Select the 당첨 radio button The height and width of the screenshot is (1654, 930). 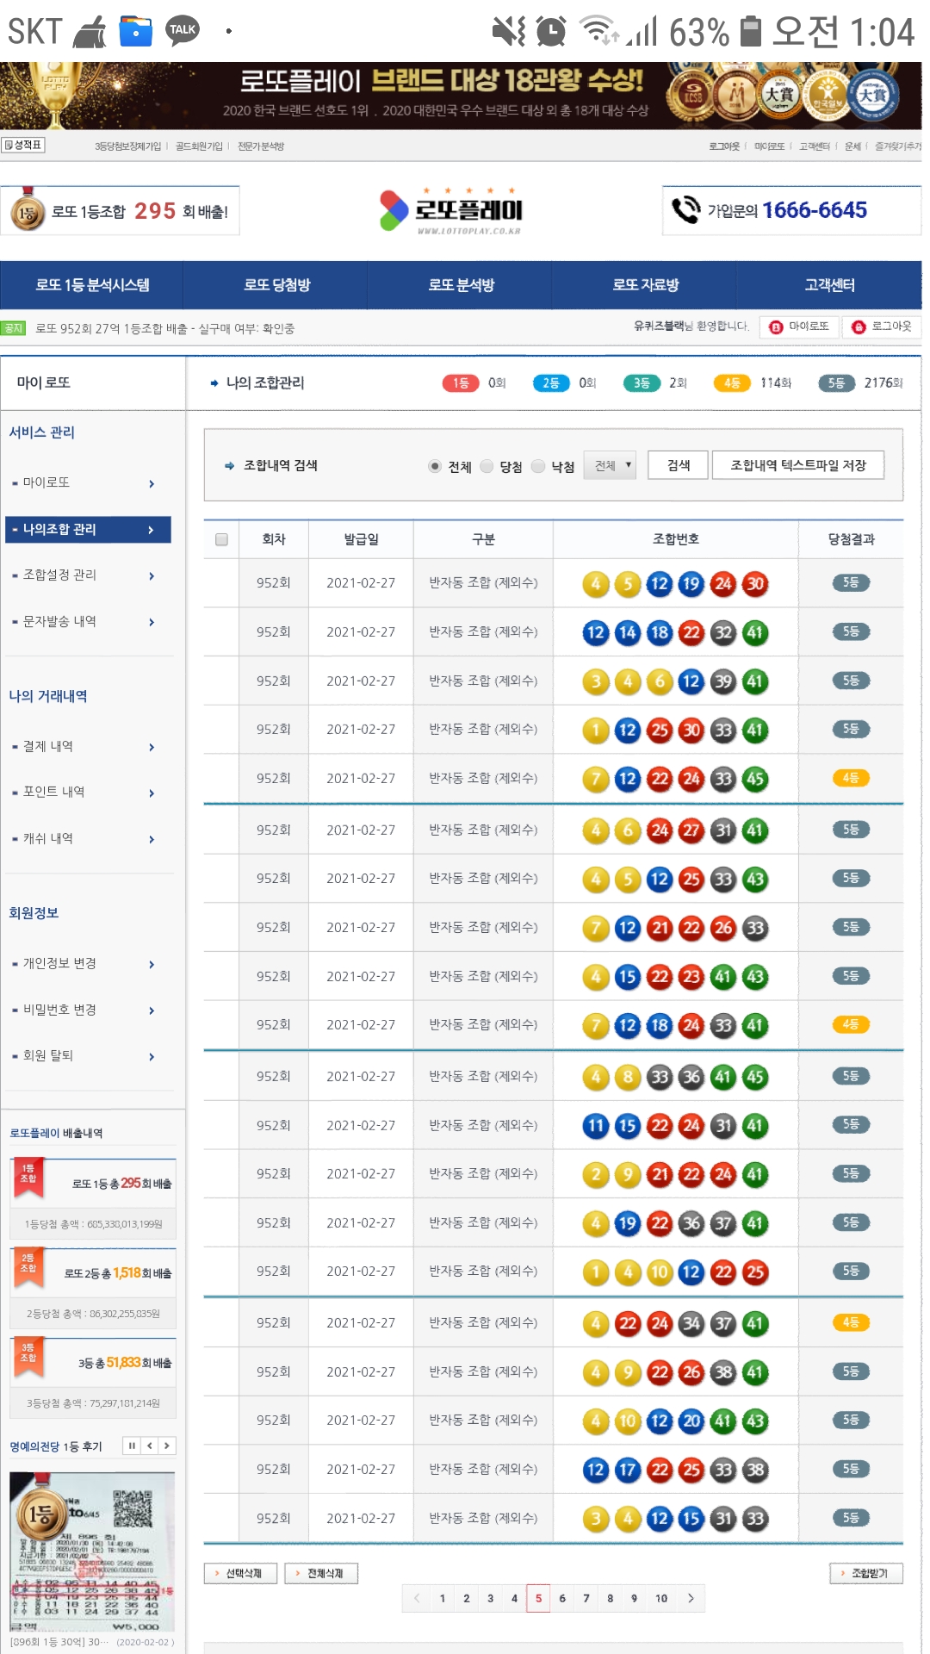(x=487, y=466)
